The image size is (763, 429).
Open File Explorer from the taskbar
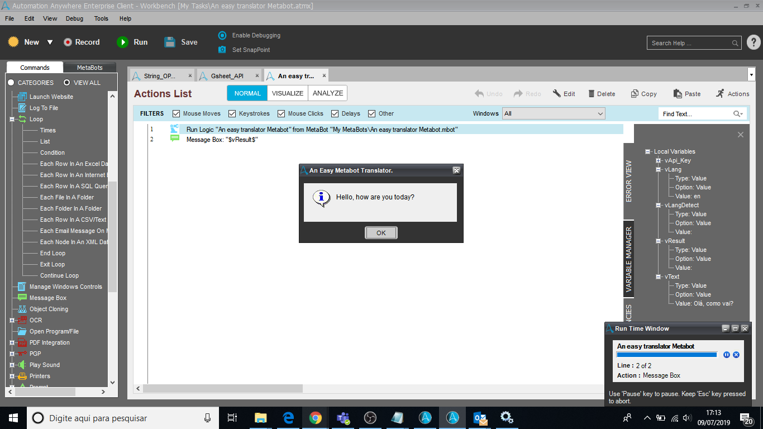[x=261, y=418]
